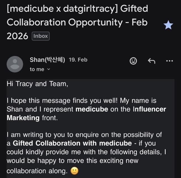Expand recipient details chevron beside "to me"
Image resolution: width=181 pixels, height=178 pixels.
tap(48, 69)
